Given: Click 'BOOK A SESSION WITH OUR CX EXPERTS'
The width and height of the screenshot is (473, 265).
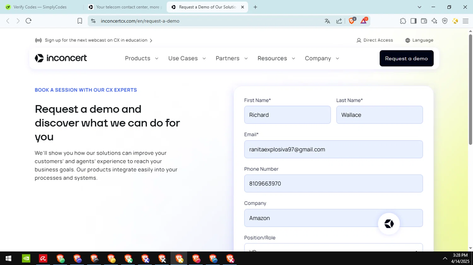Looking at the screenshot, I should pos(86,90).
